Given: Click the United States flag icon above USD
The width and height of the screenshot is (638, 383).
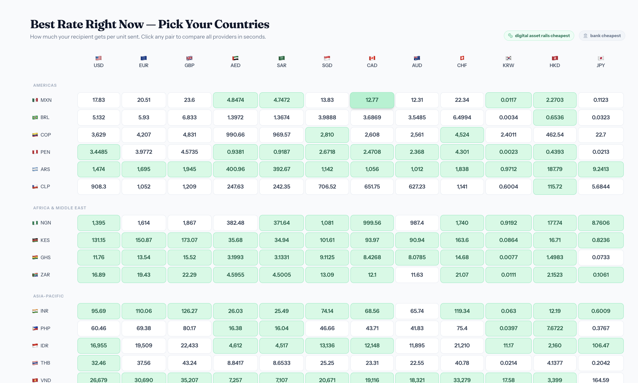Looking at the screenshot, I should [99, 58].
